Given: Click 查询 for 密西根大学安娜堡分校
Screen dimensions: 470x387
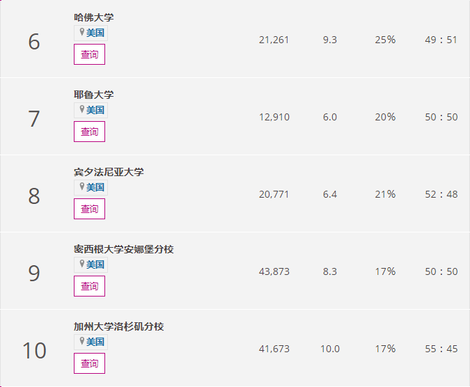Looking at the screenshot, I should (x=89, y=286).
